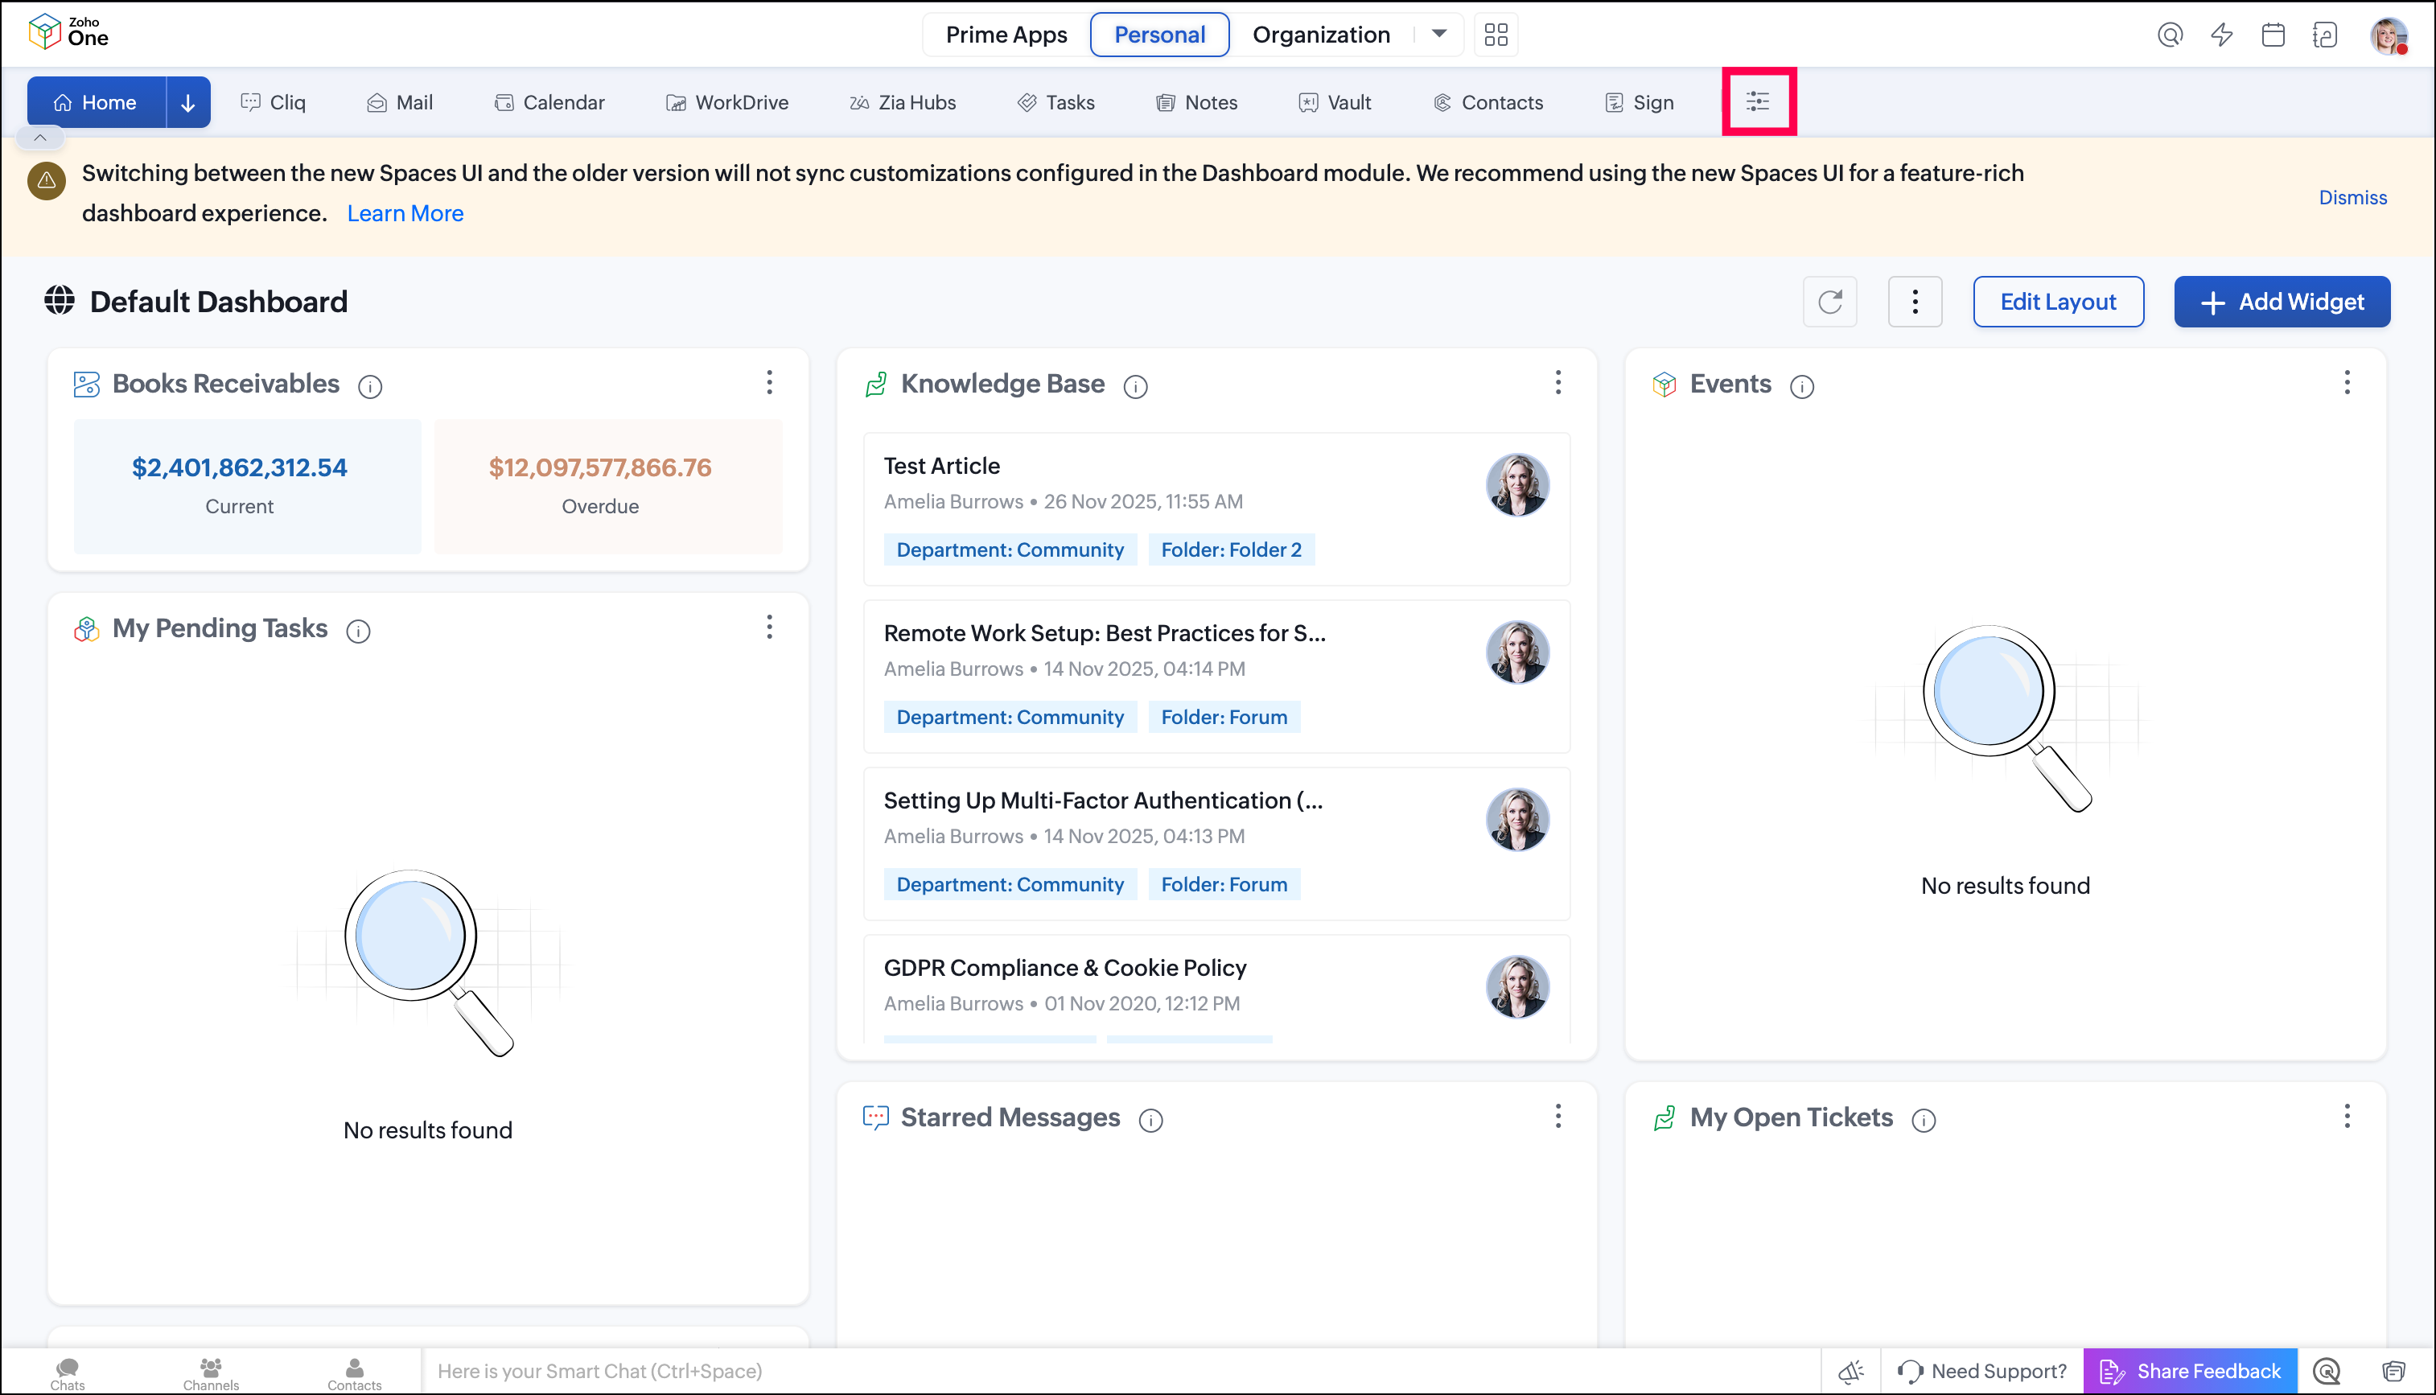Open the Cliq tab
The height and width of the screenshot is (1395, 2436).
[273, 102]
